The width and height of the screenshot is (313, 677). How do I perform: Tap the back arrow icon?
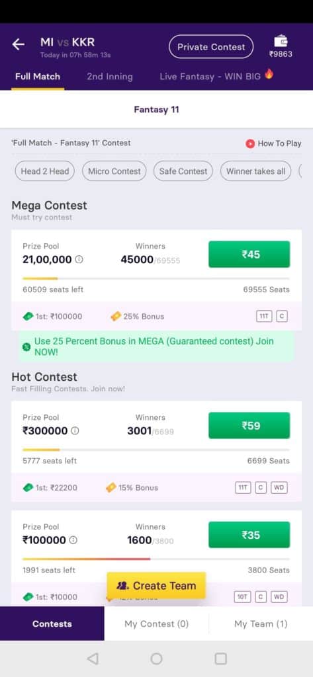[18, 44]
